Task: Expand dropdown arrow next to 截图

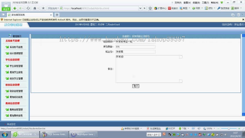Action: (189, 8)
